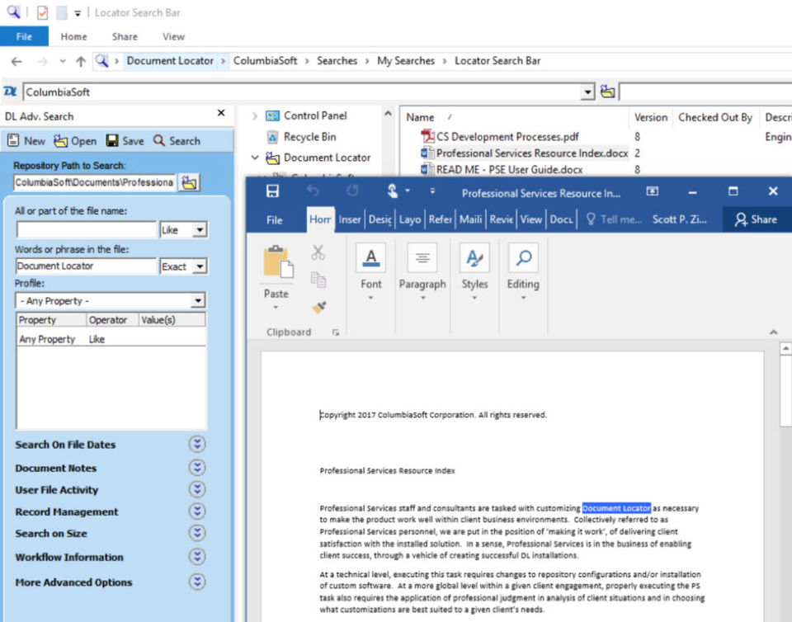
Task: Click Redo in Word quick access toolbar
Action: (x=352, y=191)
